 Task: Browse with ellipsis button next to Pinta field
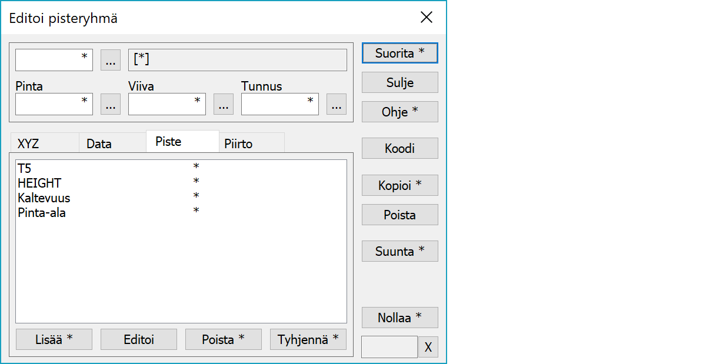click(x=111, y=105)
